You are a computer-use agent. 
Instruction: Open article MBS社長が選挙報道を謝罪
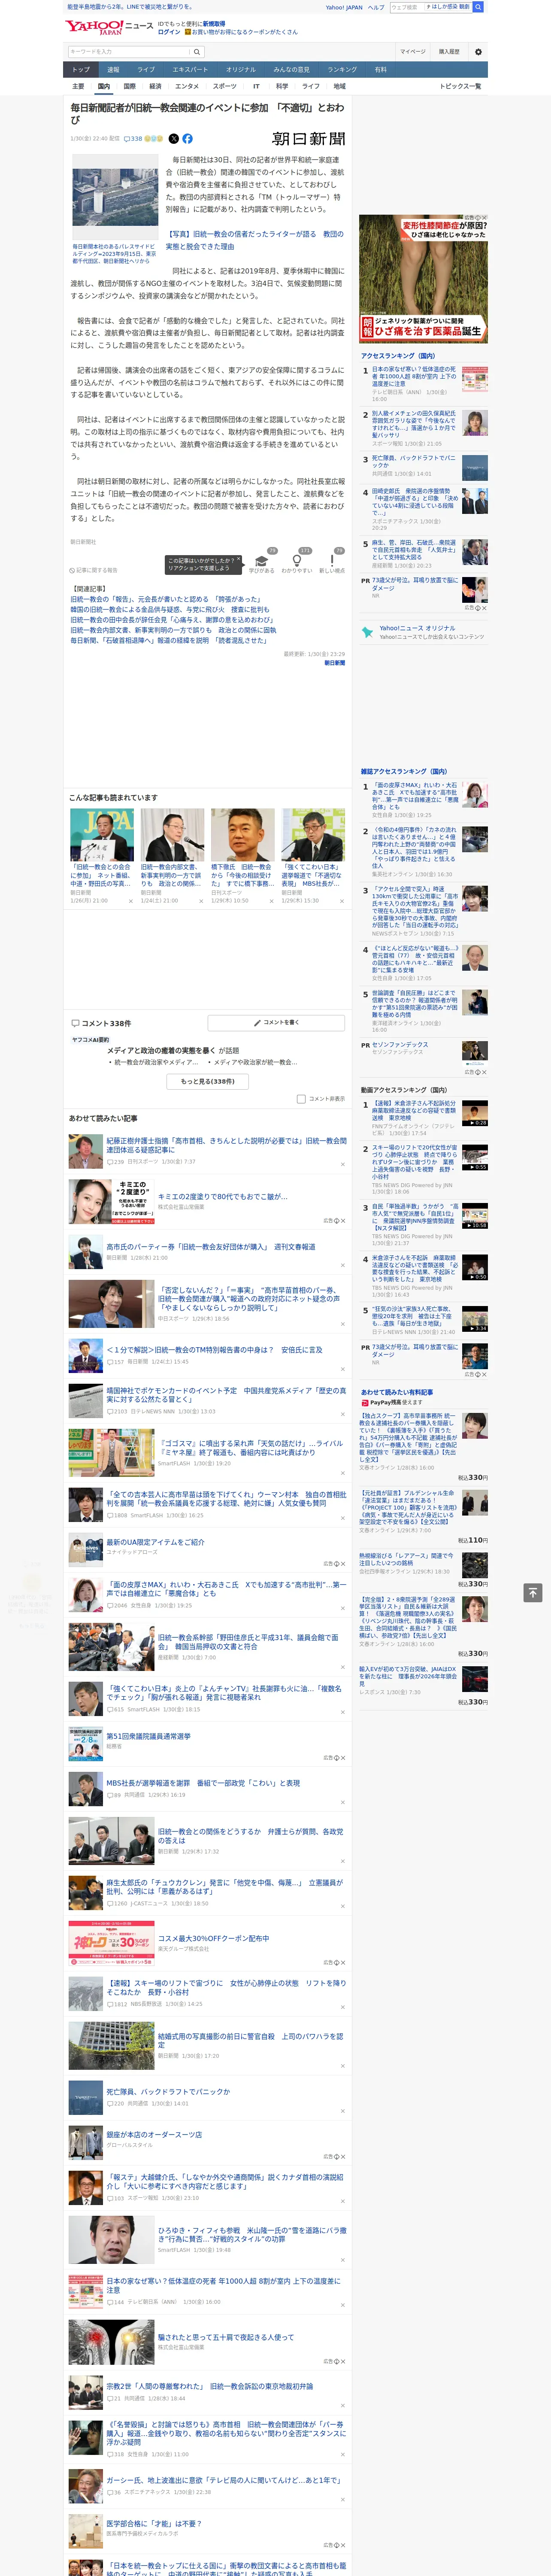[x=203, y=1783]
